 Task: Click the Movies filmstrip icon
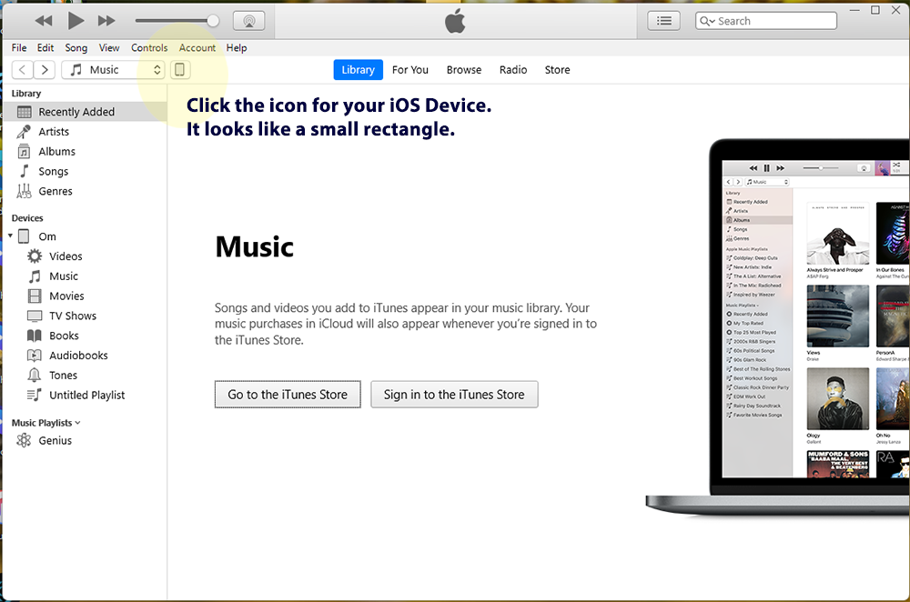[x=35, y=296]
